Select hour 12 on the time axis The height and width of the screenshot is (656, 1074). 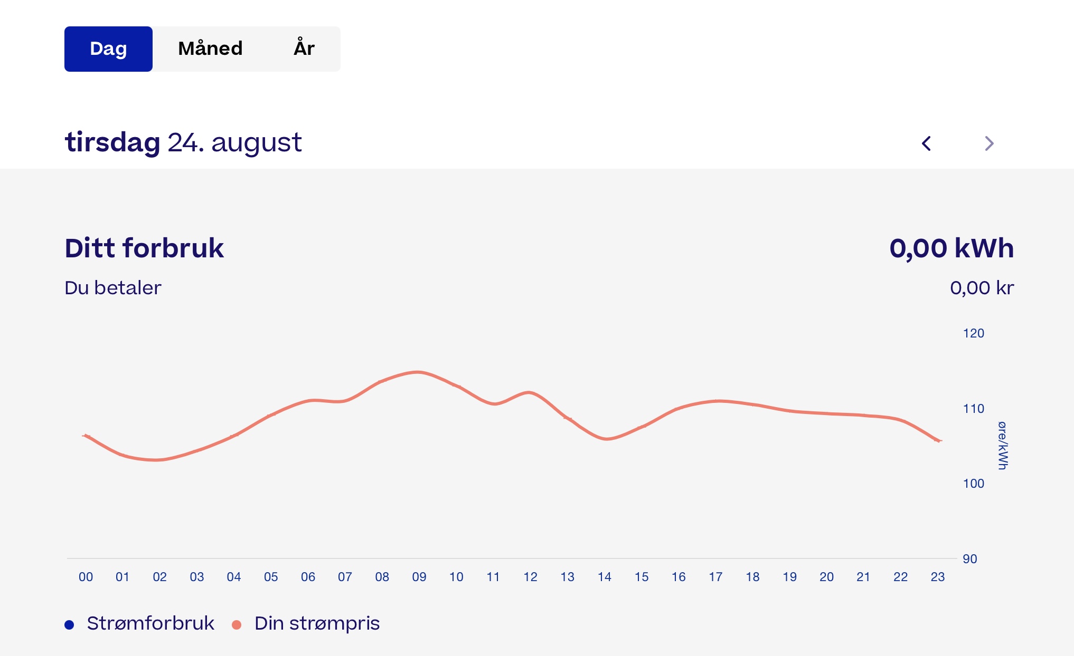point(530,577)
